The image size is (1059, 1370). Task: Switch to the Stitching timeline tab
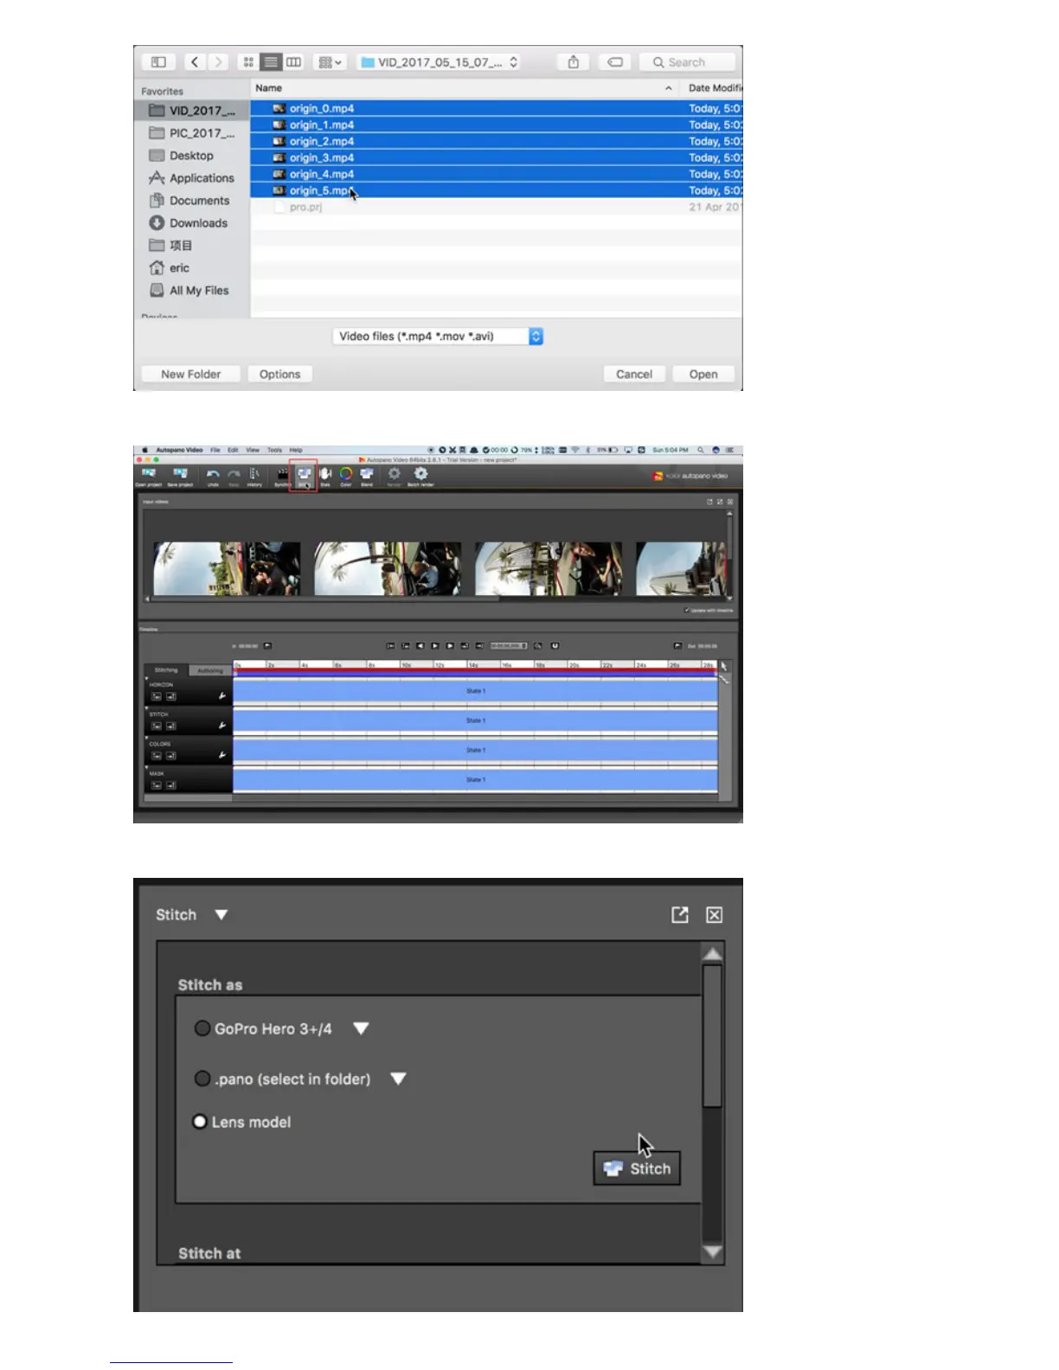(x=166, y=670)
